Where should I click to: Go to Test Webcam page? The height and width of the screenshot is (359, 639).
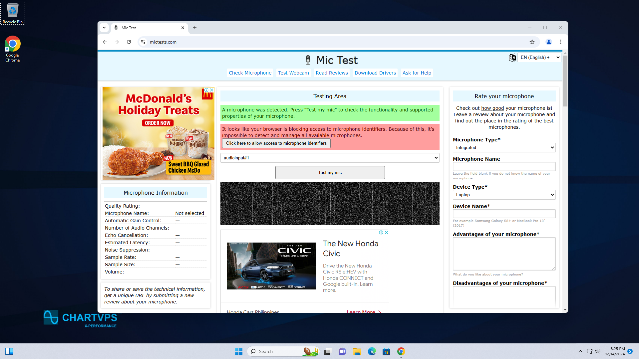click(x=294, y=73)
